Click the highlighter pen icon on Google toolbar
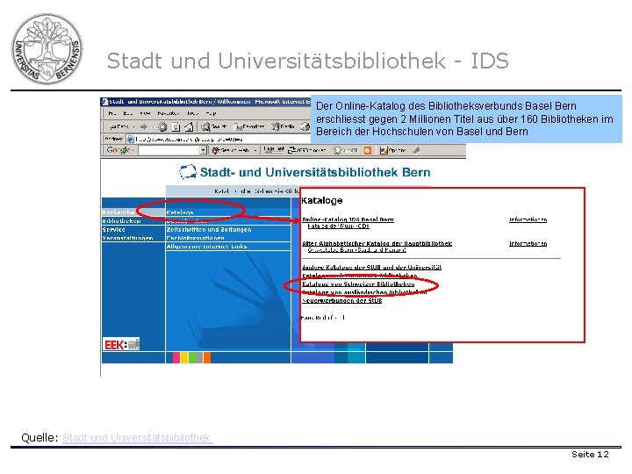The height and width of the screenshot is (474, 632). point(417,150)
